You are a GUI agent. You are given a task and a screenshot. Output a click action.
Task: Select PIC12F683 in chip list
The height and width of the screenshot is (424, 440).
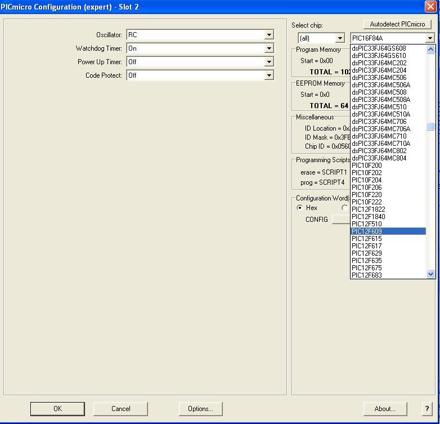[388, 275]
